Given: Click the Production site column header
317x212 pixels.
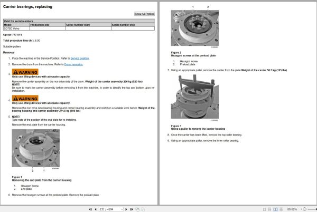Looking at the screenshot, I should coord(48,25).
